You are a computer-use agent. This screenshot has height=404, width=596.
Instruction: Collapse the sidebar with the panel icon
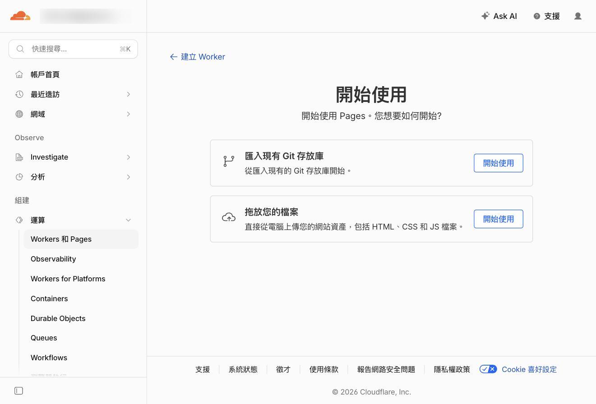point(18,391)
